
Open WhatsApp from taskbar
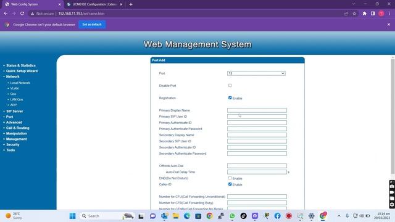pyautogui.click(x=232, y=216)
